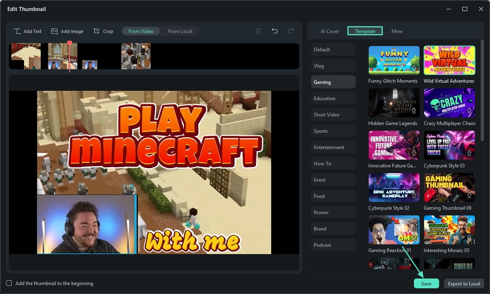Switch source to From Local
This screenshot has height=294, width=490.
tap(180, 31)
